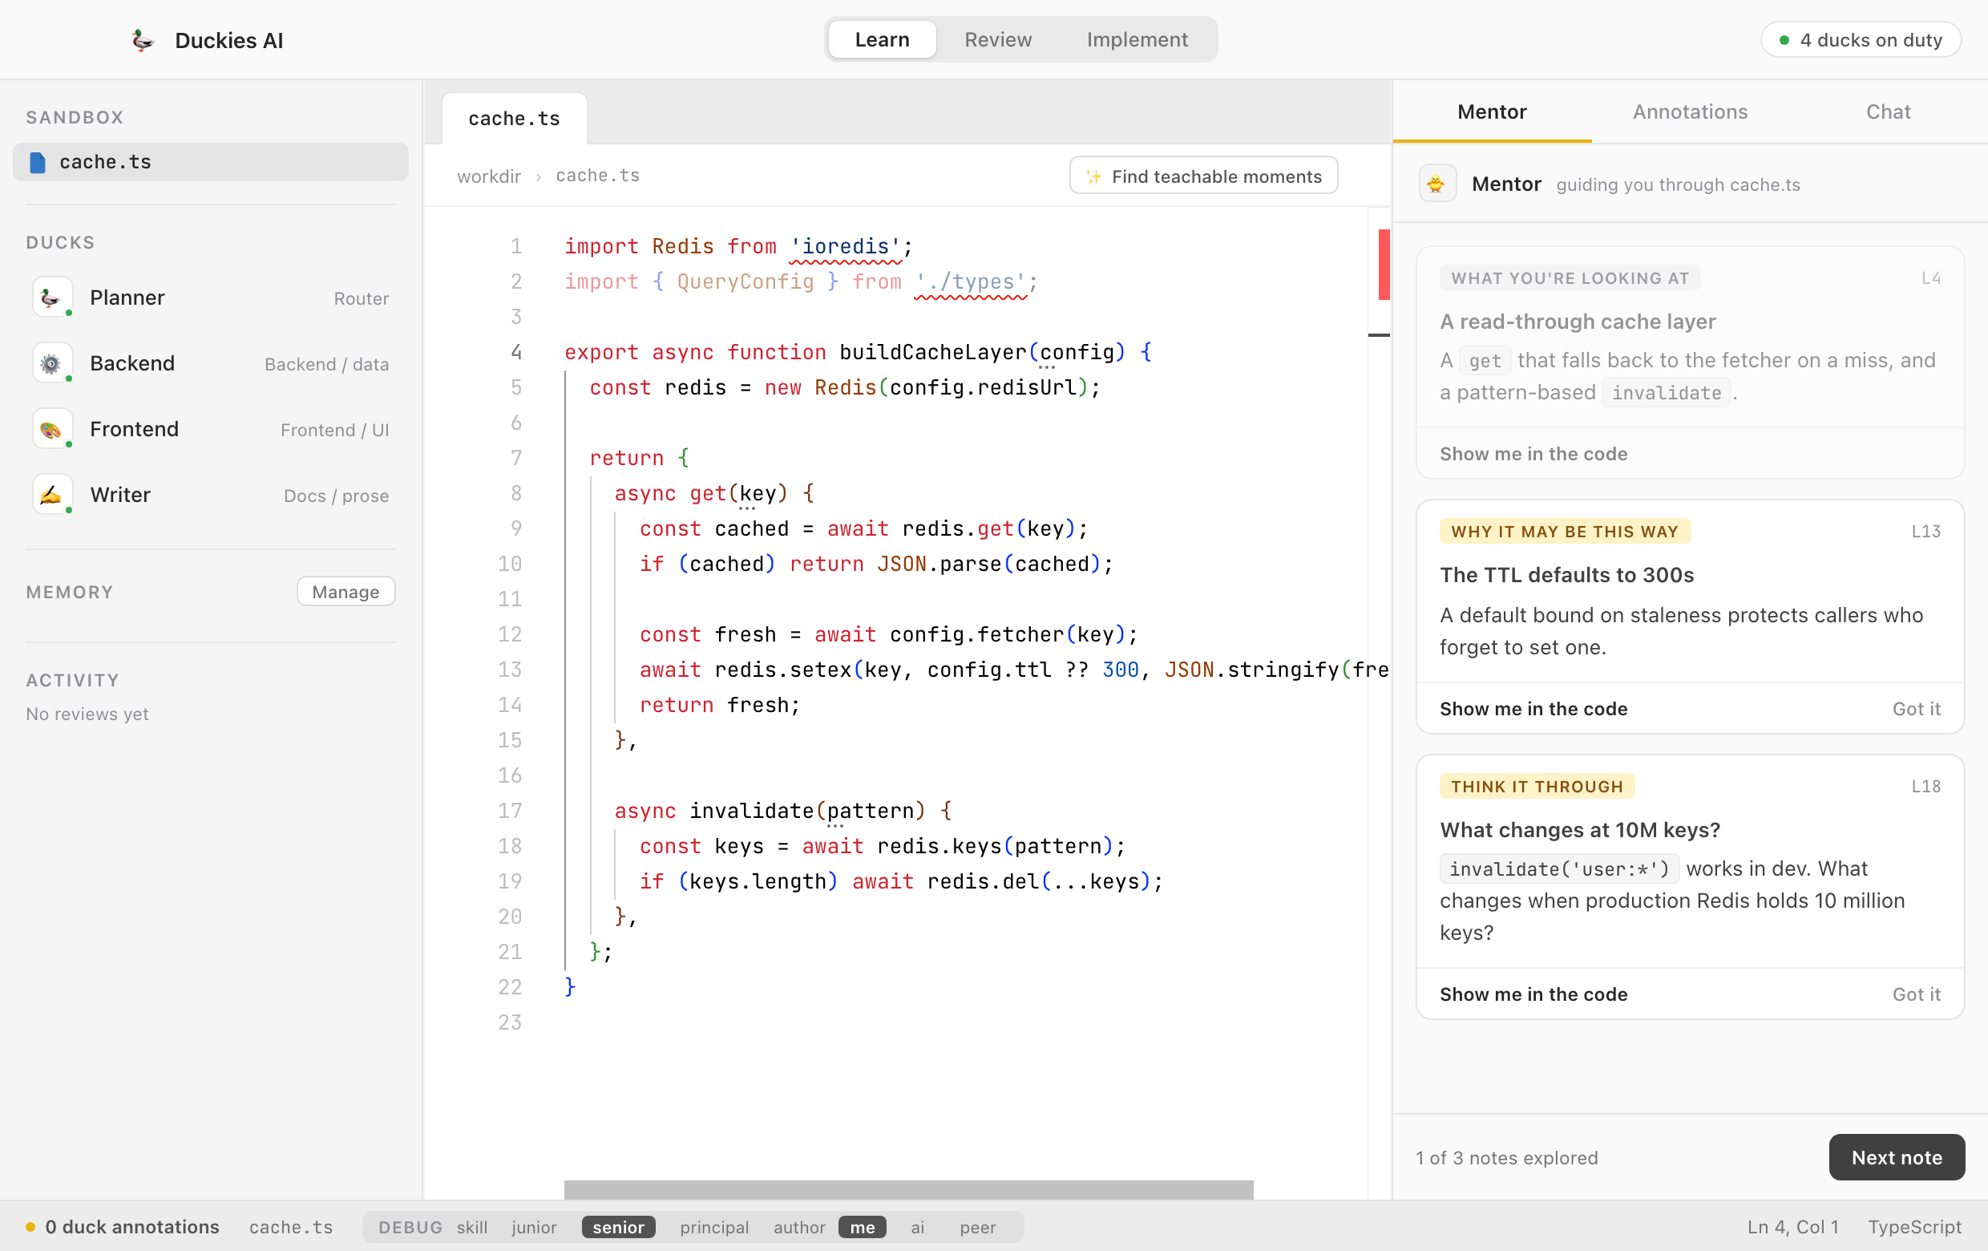
Task: Click the Next note button
Action: [1897, 1157]
